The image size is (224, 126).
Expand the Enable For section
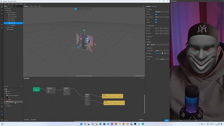[x=146, y=37]
